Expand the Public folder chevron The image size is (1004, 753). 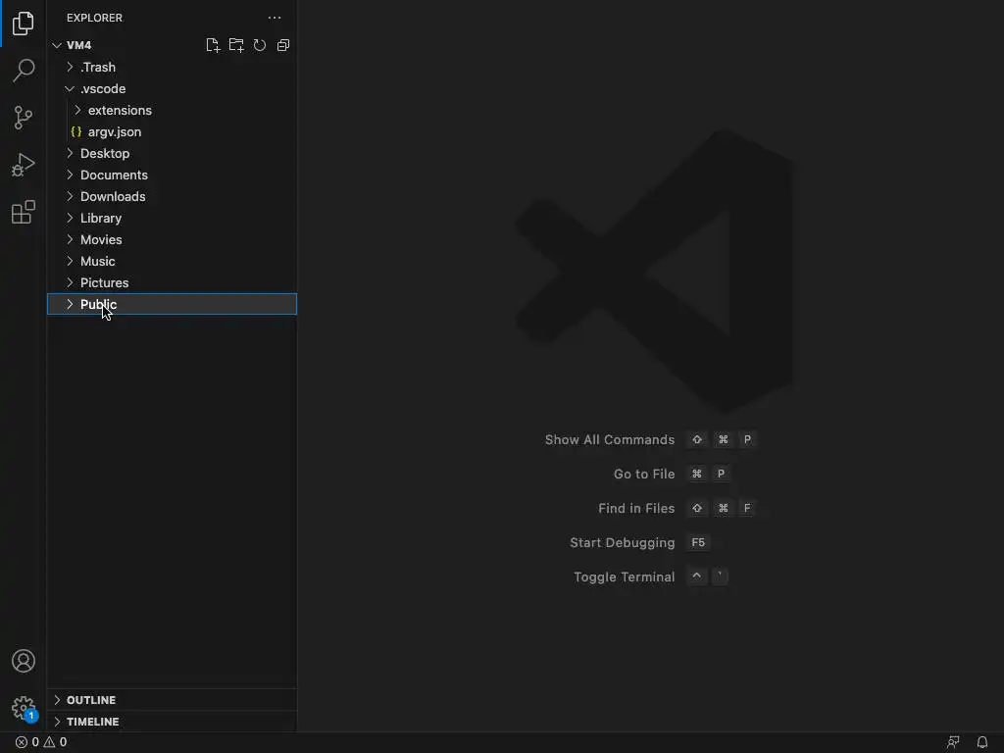coord(70,304)
